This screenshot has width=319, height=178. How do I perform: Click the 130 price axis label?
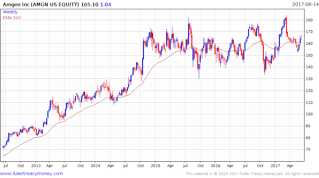309,79
